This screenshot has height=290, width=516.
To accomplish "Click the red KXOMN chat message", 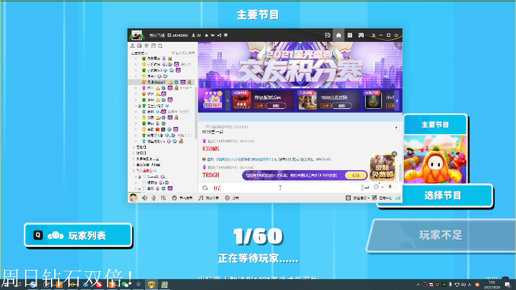I will [x=211, y=149].
